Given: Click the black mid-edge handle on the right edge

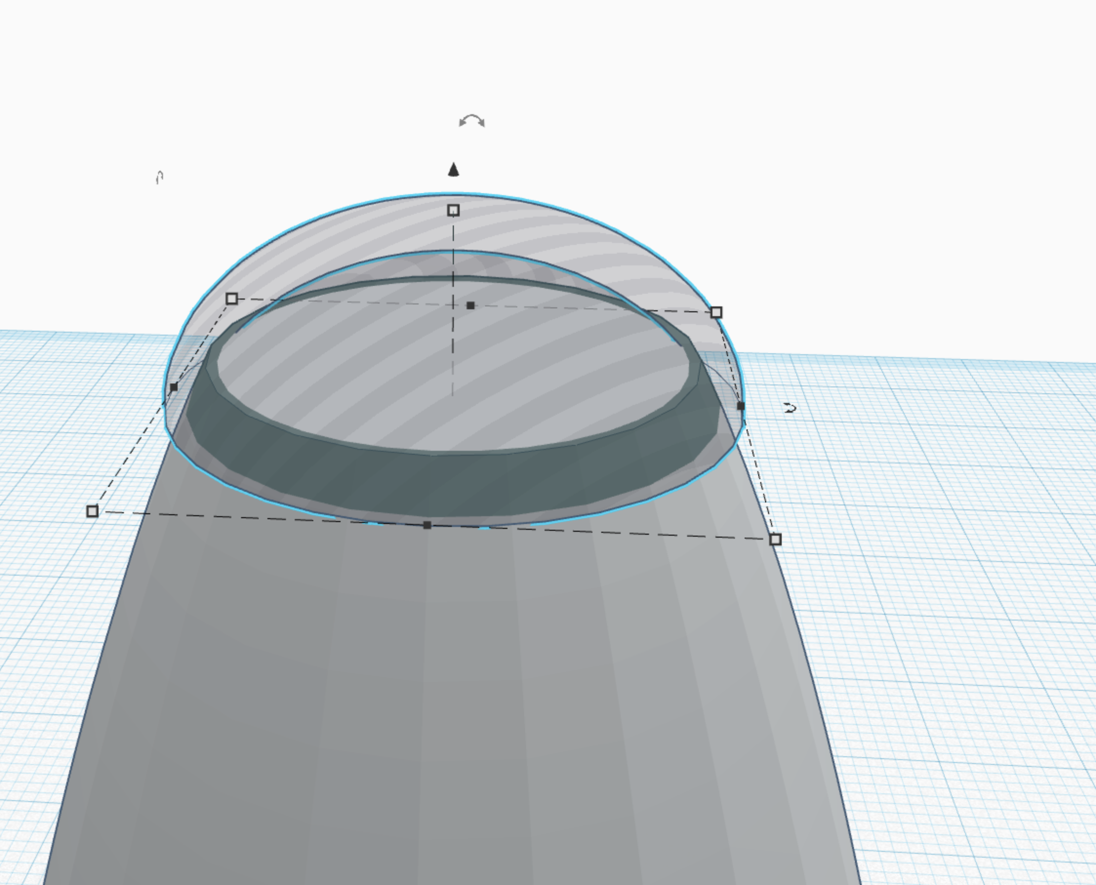Looking at the screenshot, I should coord(741,406).
